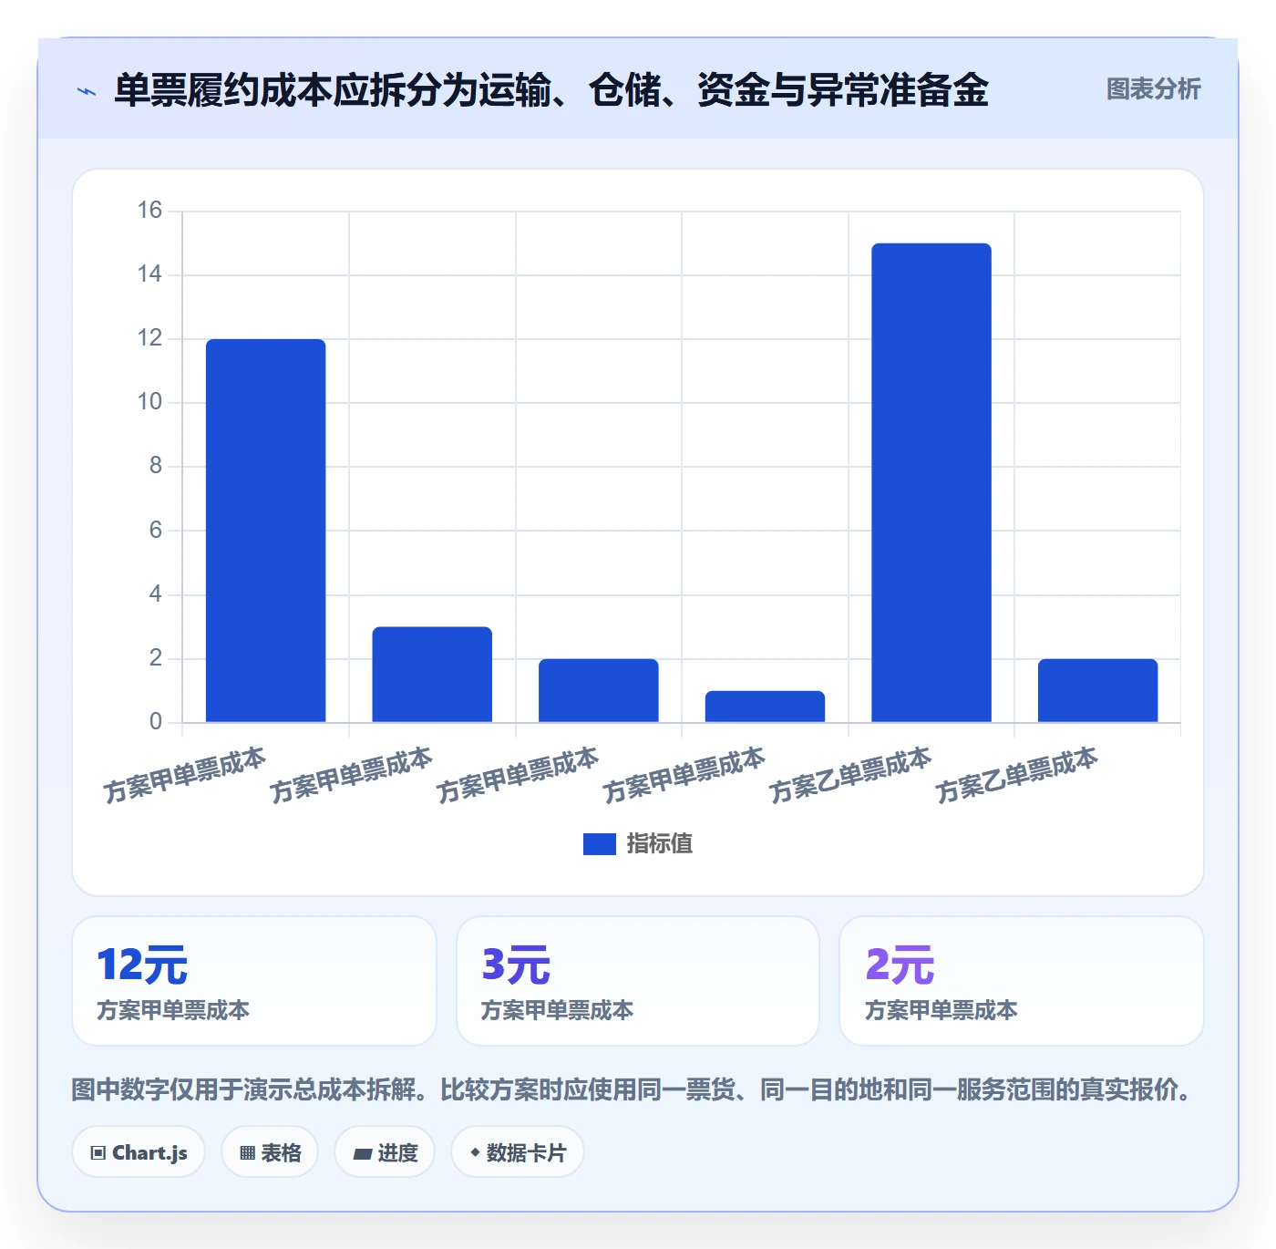Click the 3元 value in the stat card
The height and width of the screenshot is (1249, 1276).
[516, 965]
